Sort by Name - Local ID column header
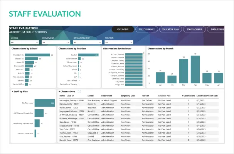The width and height of the screenshot is (234, 154). pyautogui.click(x=66, y=96)
